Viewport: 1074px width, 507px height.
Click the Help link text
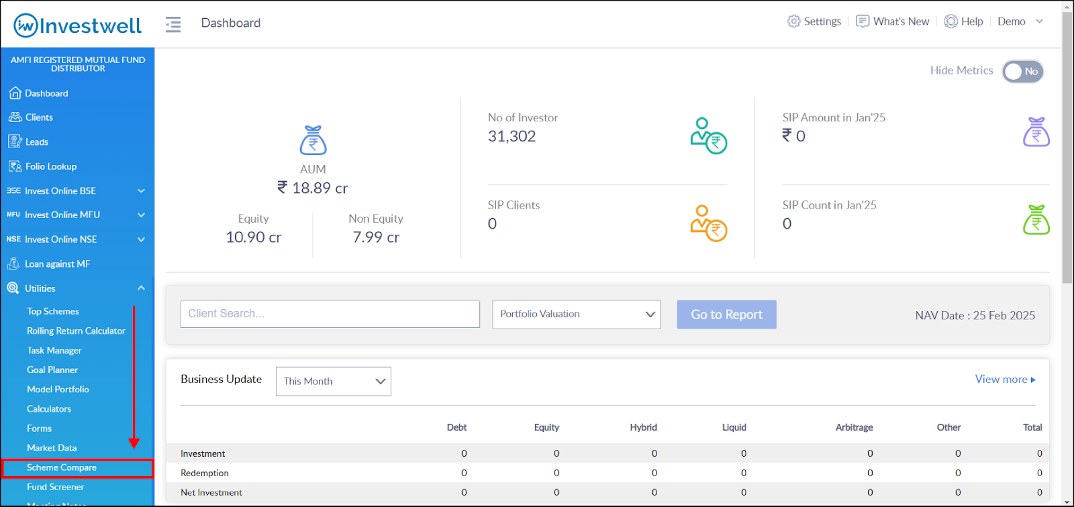pos(972,21)
